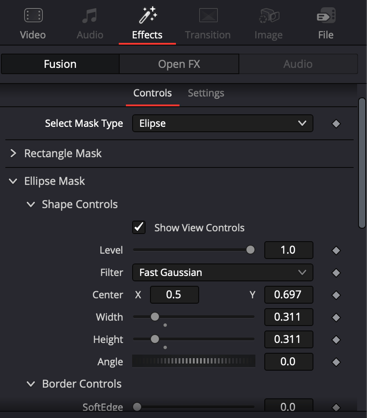Toggle keyframe diamond next to Angle
Image resolution: width=367 pixels, height=418 pixels.
336,362
